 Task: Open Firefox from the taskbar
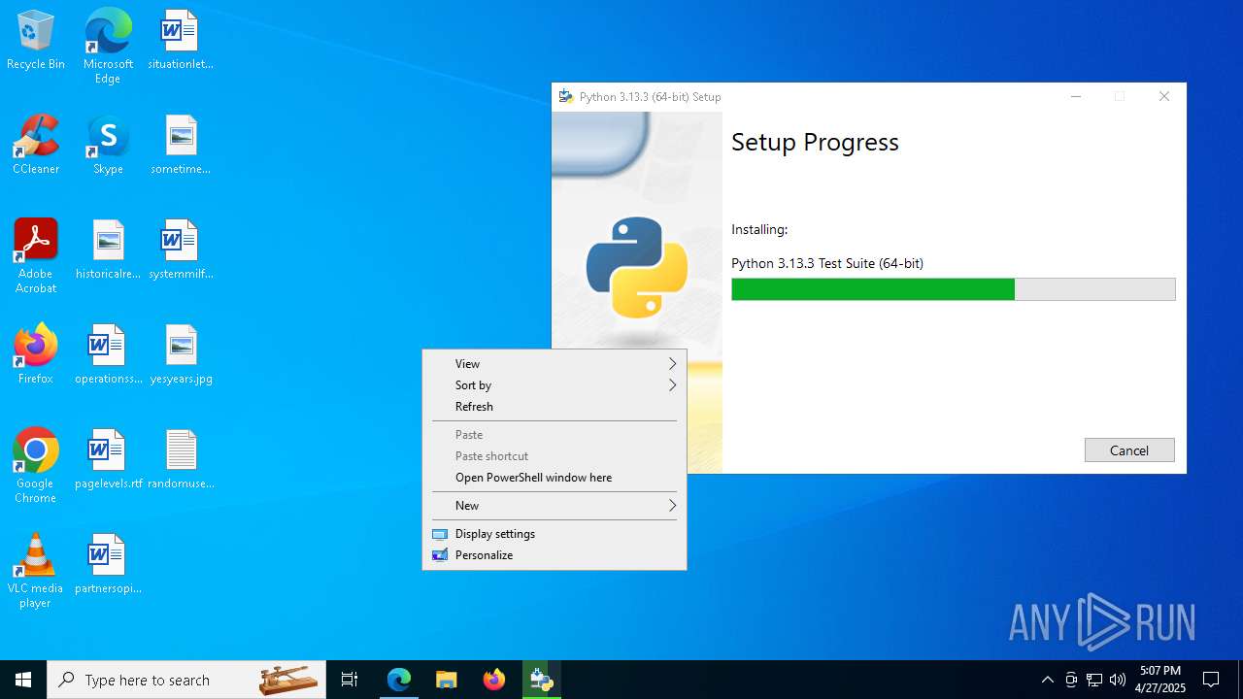[494, 680]
